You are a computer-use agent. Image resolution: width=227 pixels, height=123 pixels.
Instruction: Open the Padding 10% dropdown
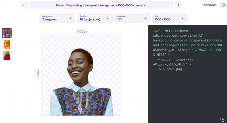pos(132,18)
